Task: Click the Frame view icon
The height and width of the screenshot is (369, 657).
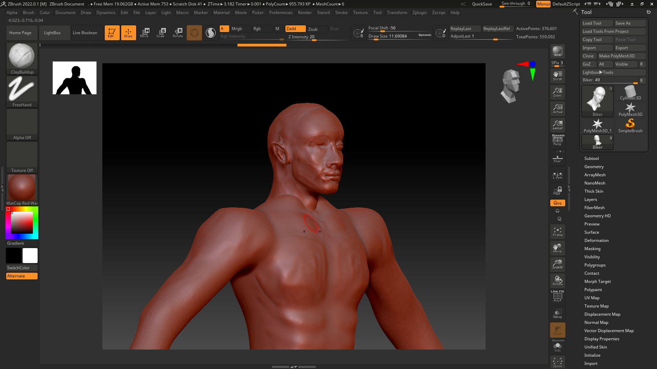Action: (x=557, y=232)
